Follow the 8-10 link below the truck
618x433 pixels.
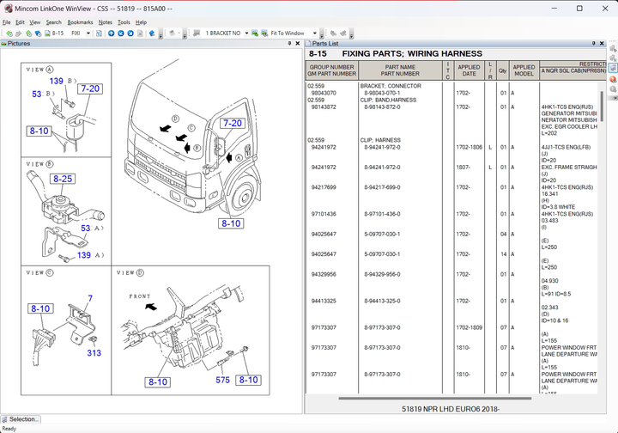point(231,223)
